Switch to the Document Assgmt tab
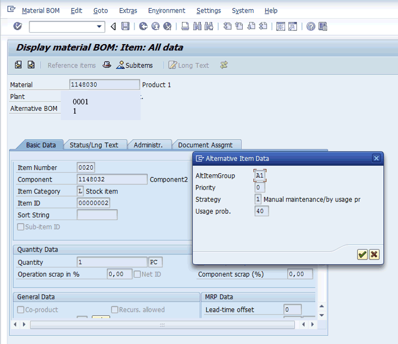This screenshot has height=344, width=398. (205, 145)
